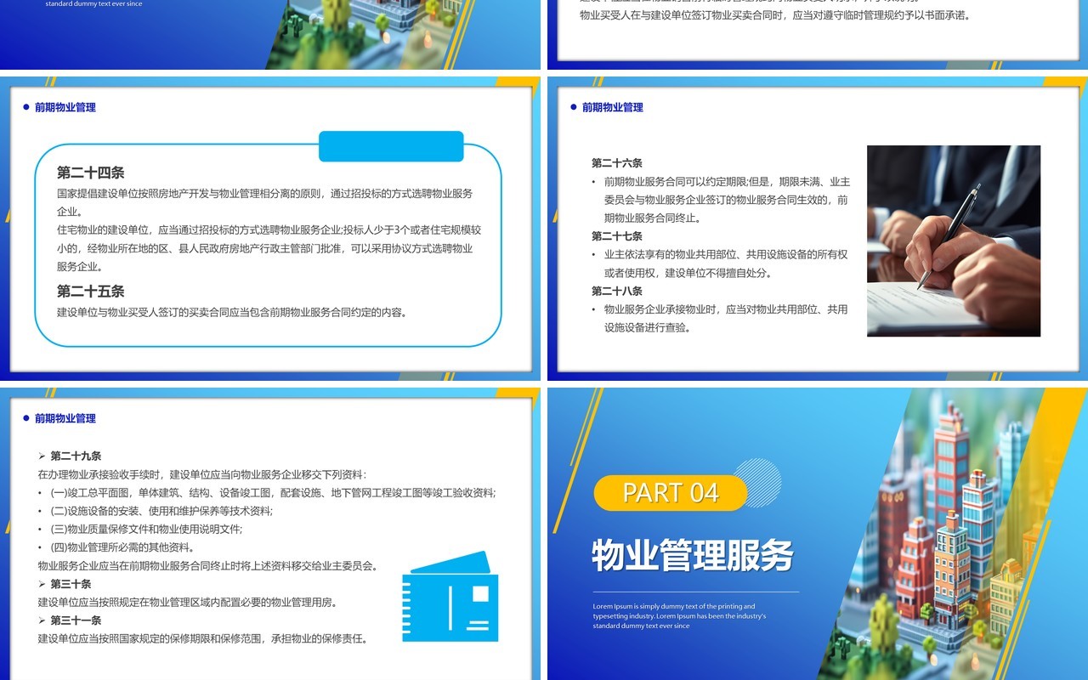Image resolution: width=1088 pixels, height=680 pixels.
Task: Click 前期物业管理 header above 第二十九条
Action: [x=65, y=418]
